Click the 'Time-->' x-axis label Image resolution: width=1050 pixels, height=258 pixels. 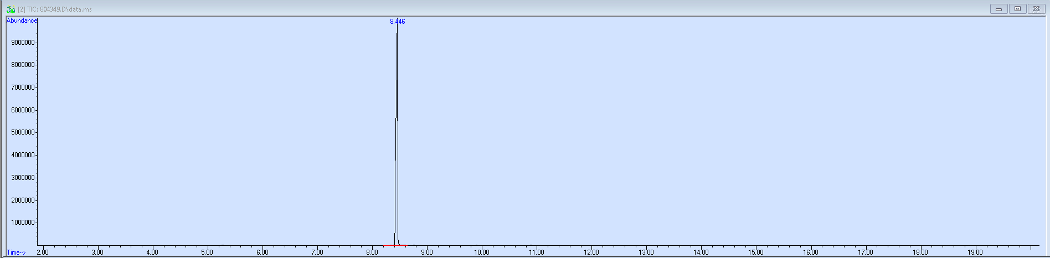tap(16, 252)
